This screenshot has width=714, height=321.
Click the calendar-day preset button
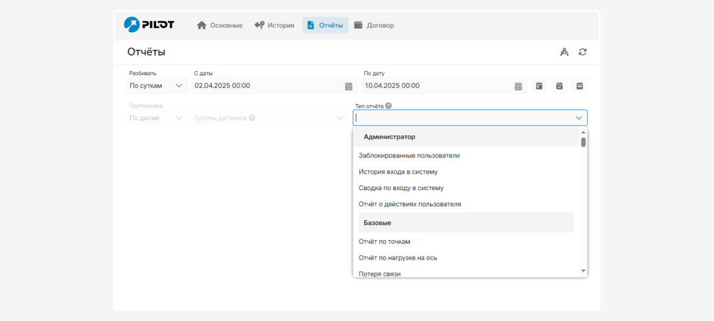point(539,86)
